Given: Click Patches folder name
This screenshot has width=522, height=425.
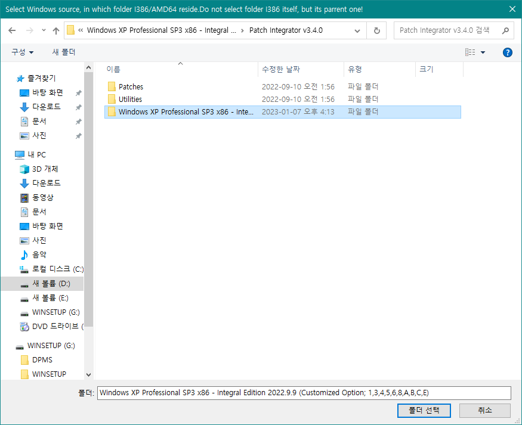Looking at the screenshot, I should tap(131, 87).
